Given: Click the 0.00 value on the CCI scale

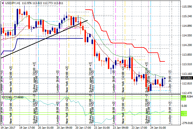Looking at the screenshot, I should (x=184, y=106).
